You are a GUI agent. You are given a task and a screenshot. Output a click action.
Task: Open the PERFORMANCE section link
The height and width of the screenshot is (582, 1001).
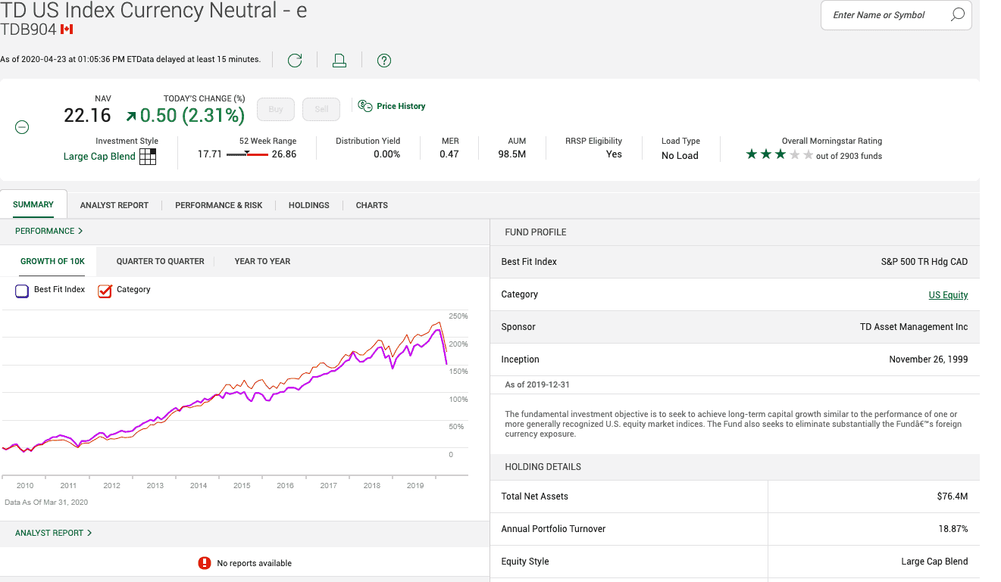point(49,231)
